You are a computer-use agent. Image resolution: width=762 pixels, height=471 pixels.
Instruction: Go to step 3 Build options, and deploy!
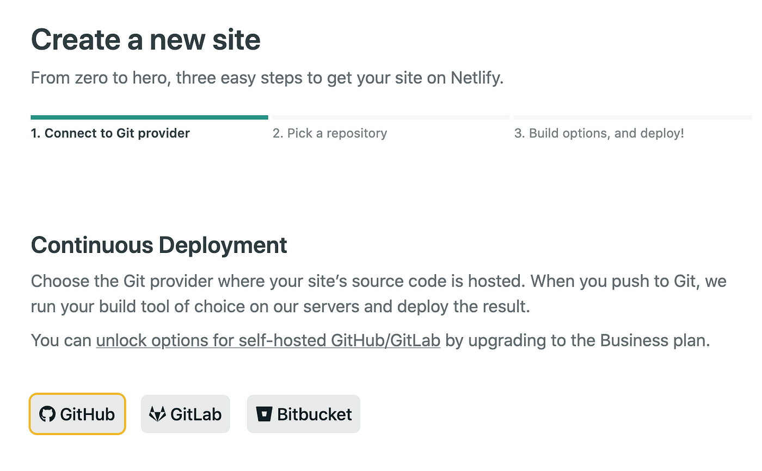point(599,133)
